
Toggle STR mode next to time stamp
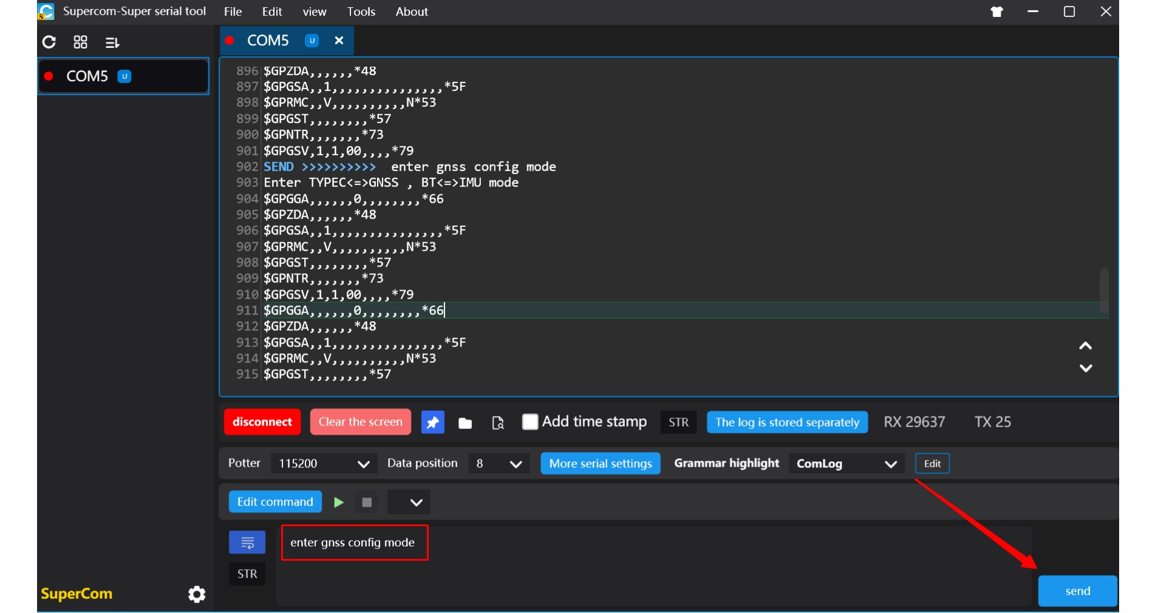pyautogui.click(x=678, y=422)
